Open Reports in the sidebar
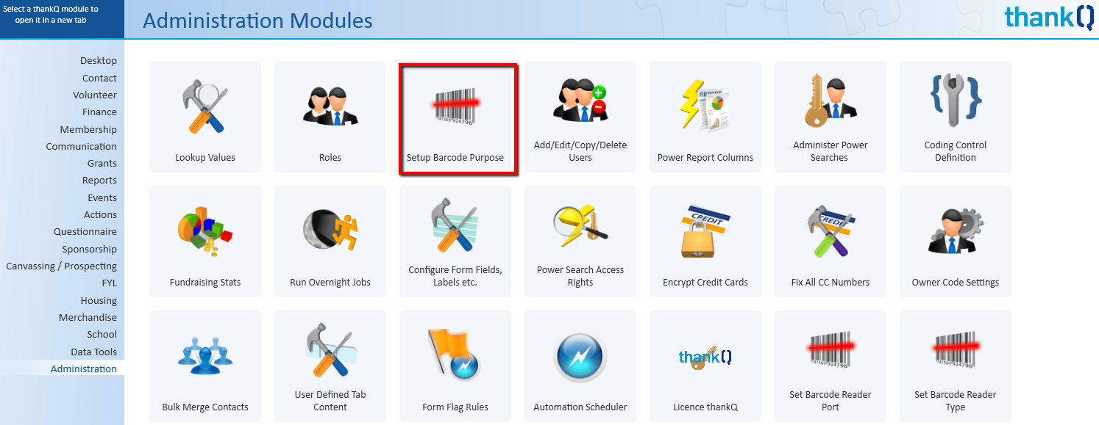The width and height of the screenshot is (1099, 425). point(99,181)
